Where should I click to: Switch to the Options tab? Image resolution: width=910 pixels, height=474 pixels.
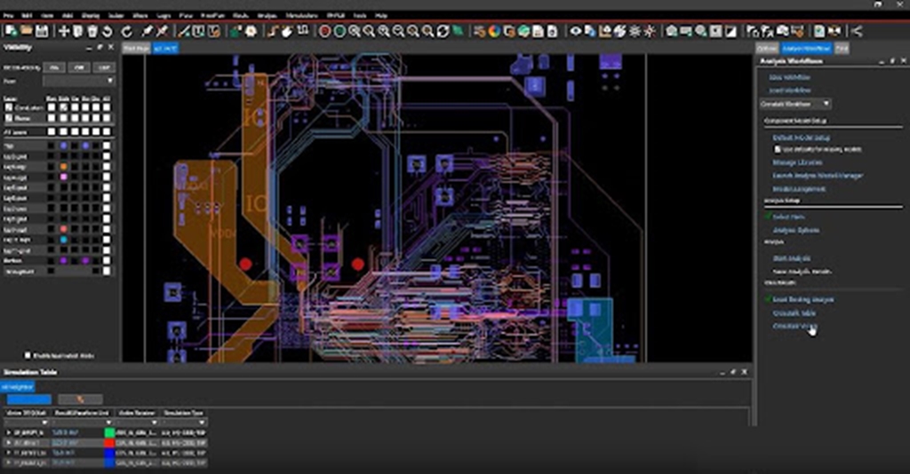click(x=767, y=49)
